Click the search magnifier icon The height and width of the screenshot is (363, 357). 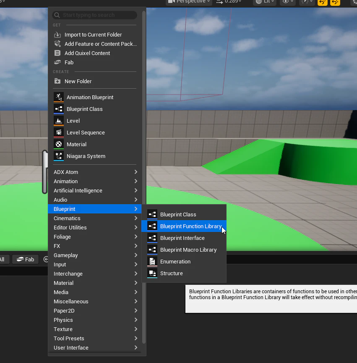(x=57, y=15)
